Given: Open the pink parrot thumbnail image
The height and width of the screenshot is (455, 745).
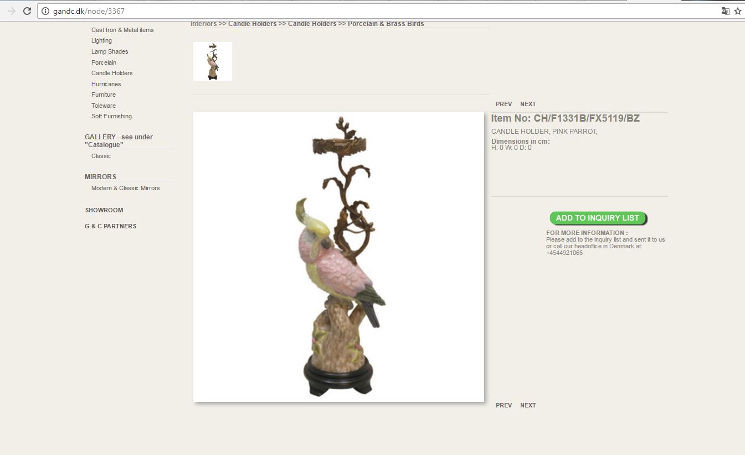Looking at the screenshot, I should pos(213,61).
